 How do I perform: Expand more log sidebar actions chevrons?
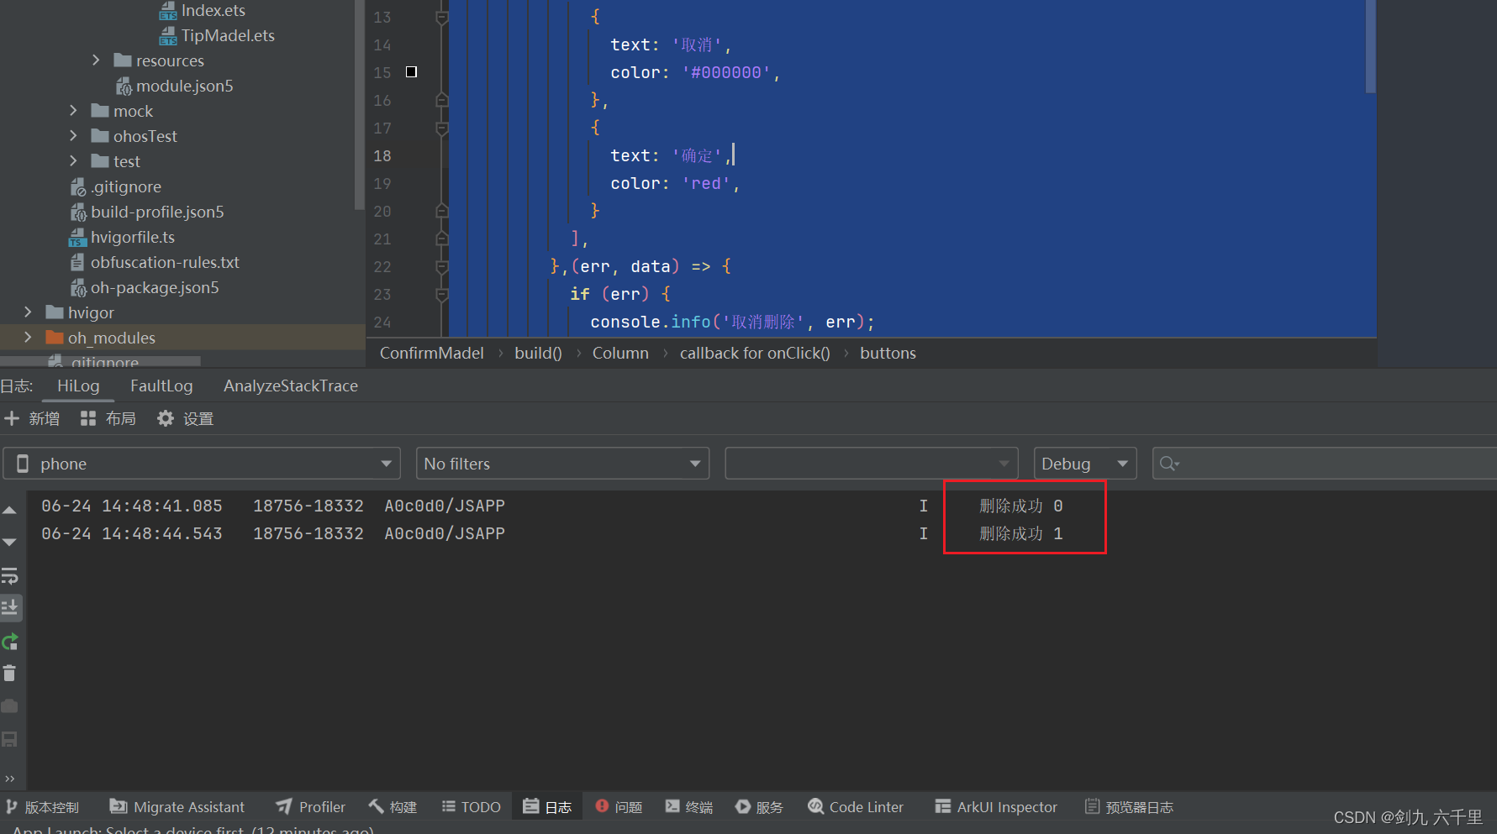[10, 779]
